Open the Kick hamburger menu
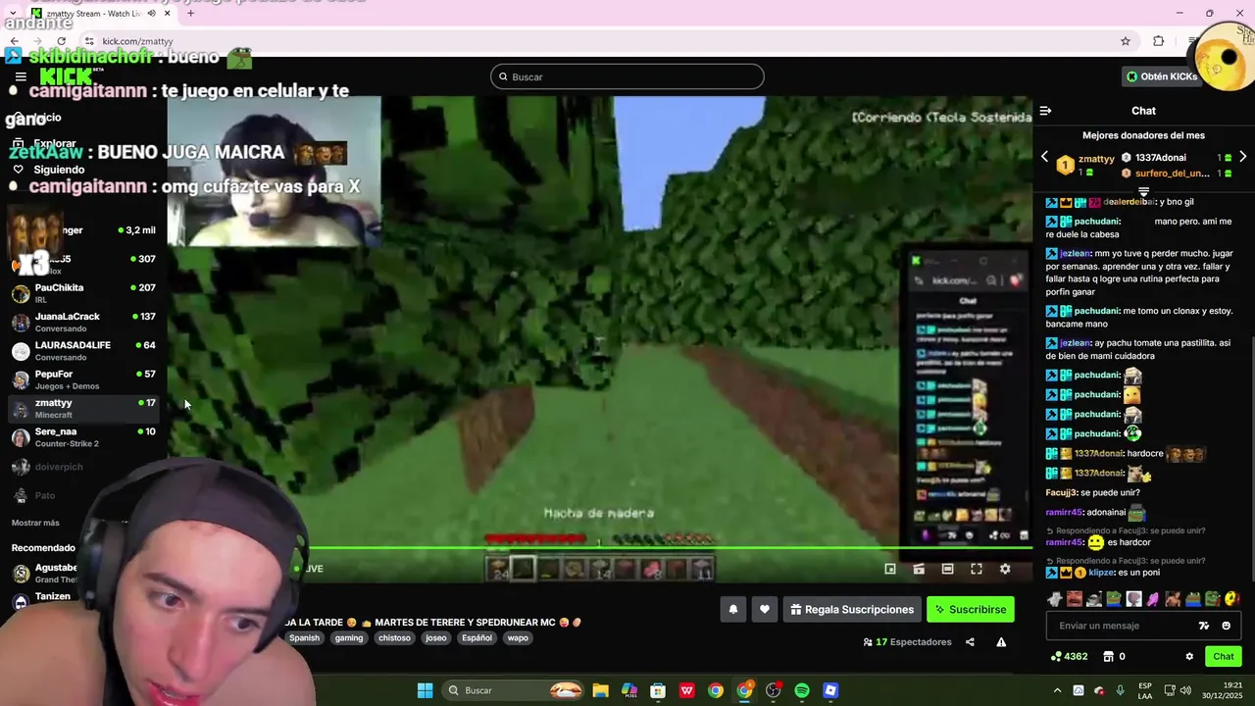The width and height of the screenshot is (1255, 706). 21,76
